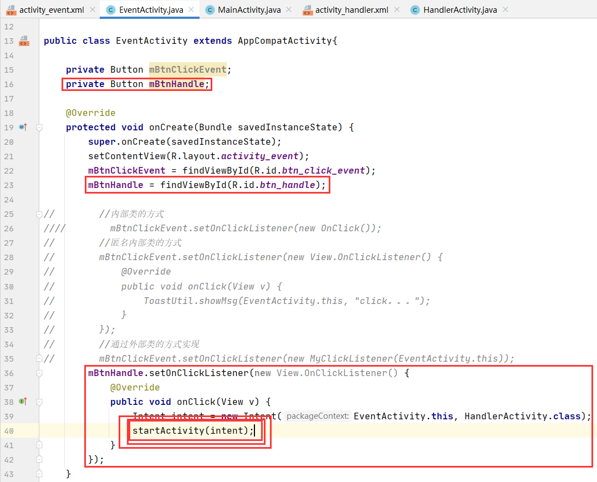Click the override method gutter icon on line 19
This screenshot has width=597, height=482.
(23, 127)
